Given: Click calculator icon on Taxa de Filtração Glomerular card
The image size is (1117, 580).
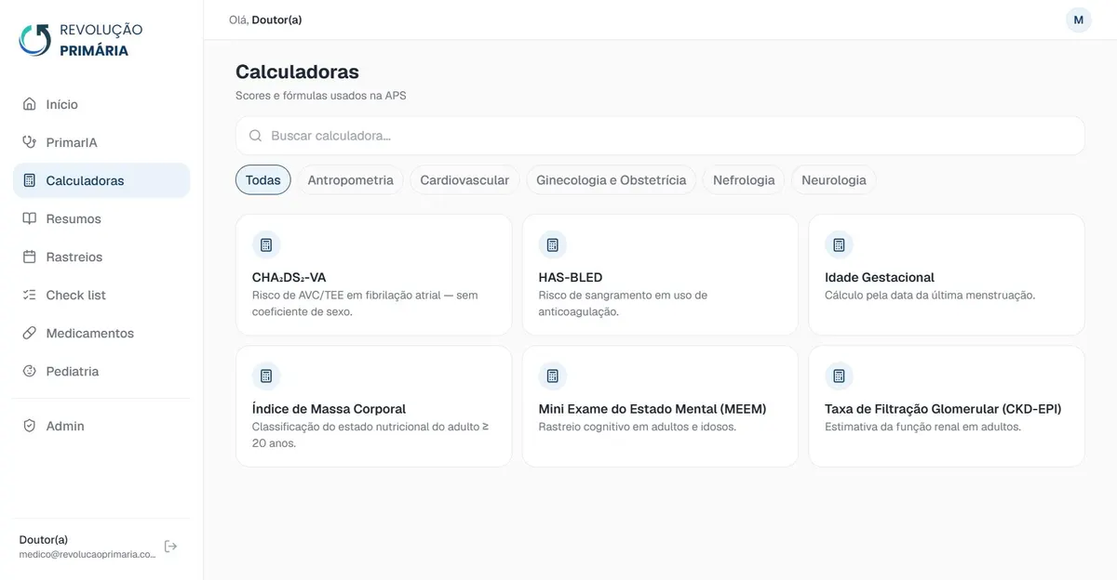Looking at the screenshot, I should coord(839,376).
